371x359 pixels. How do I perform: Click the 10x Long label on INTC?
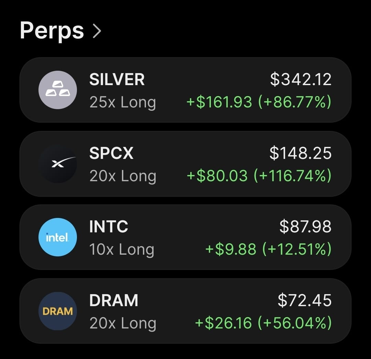(122, 250)
